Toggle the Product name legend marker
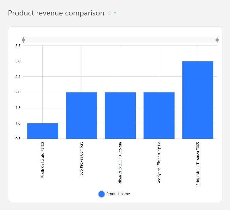 [x=101, y=194]
